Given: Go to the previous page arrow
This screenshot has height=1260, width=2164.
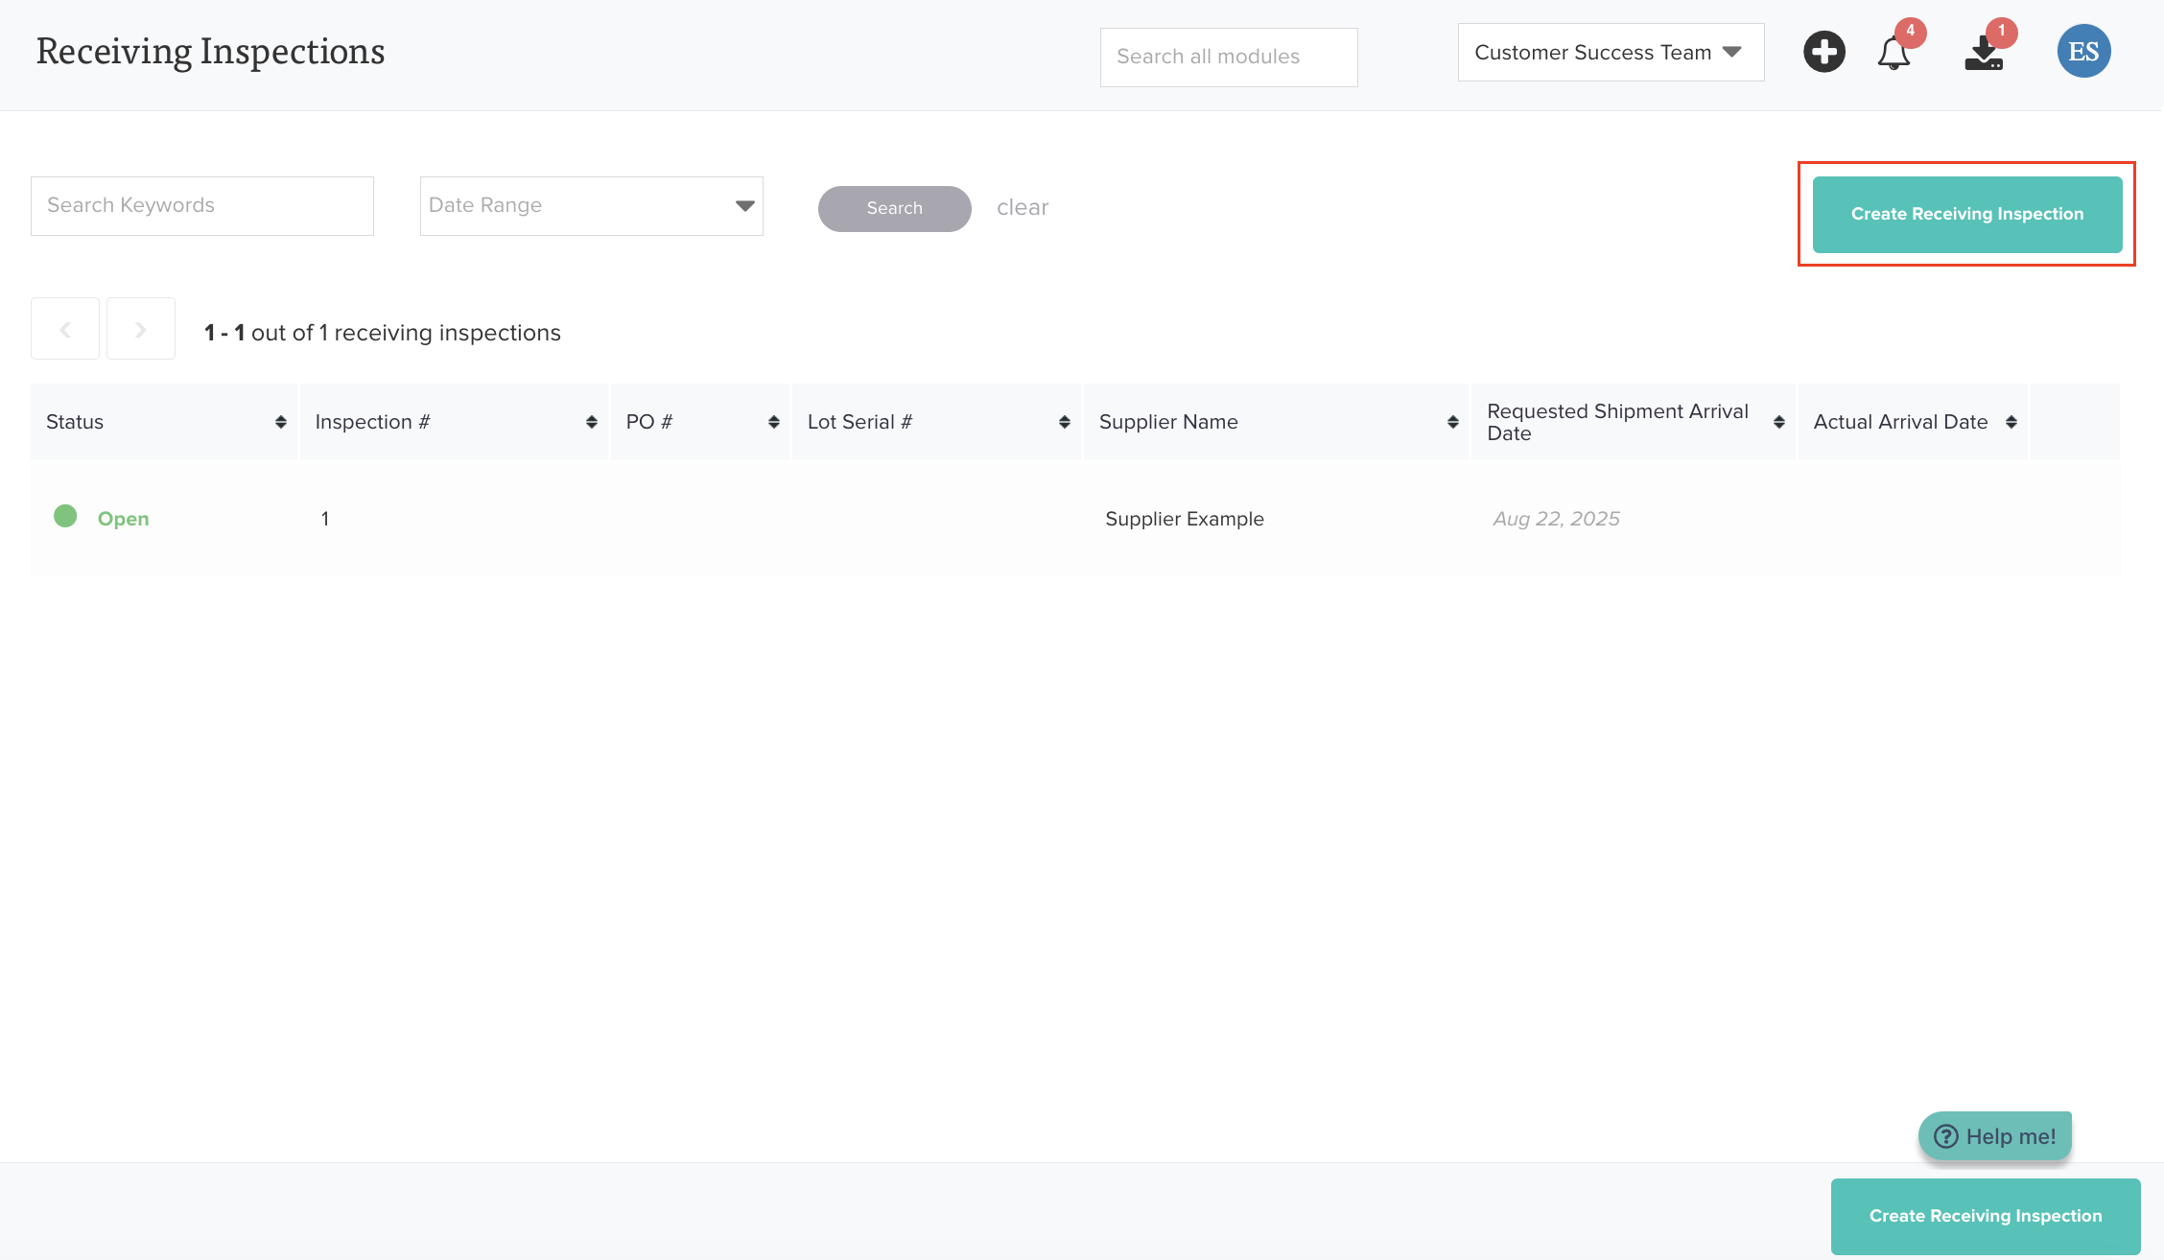Looking at the screenshot, I should tap(65, 329).
